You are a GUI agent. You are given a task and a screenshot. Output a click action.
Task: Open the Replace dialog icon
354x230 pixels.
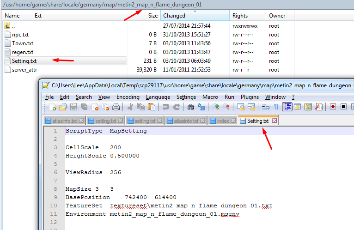201,107
